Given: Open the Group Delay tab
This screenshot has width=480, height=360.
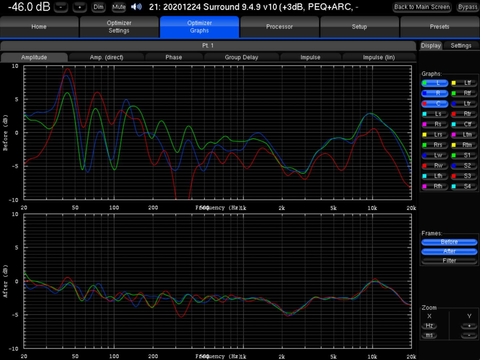Looking at the screenshot, I should pos(241,57).
